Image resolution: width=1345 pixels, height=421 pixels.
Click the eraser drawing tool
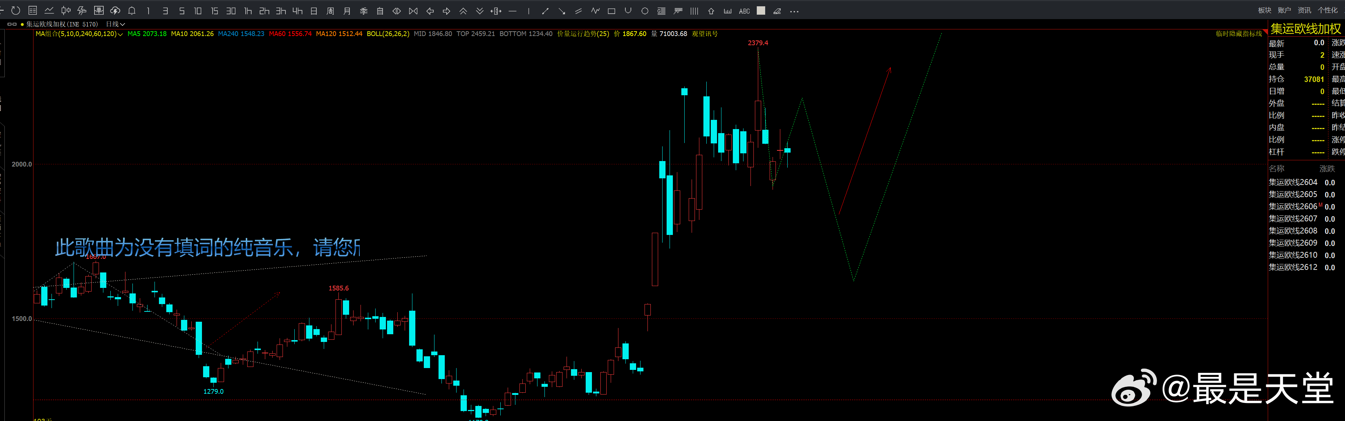[777, 11]
